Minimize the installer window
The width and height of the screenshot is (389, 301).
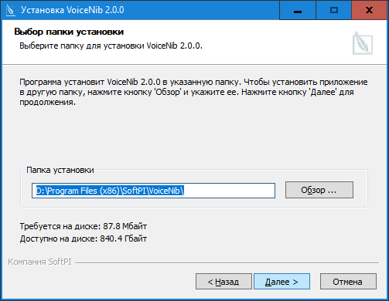click(x=298, y=10)
